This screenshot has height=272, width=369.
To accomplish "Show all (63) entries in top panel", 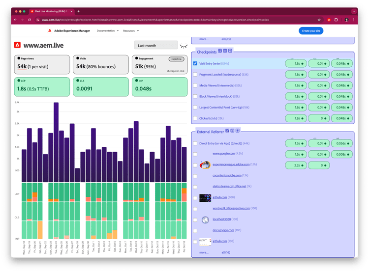I will click(226, 39).
